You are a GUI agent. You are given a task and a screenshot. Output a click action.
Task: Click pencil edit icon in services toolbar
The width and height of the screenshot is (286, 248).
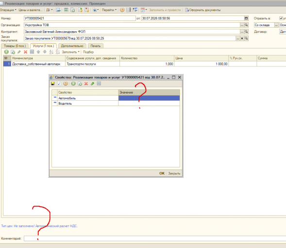tap(19, 52)
